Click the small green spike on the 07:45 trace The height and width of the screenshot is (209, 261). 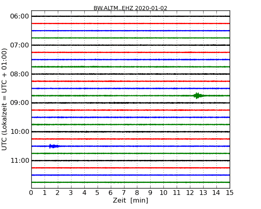pyautogui.click(x=62, y=67)
